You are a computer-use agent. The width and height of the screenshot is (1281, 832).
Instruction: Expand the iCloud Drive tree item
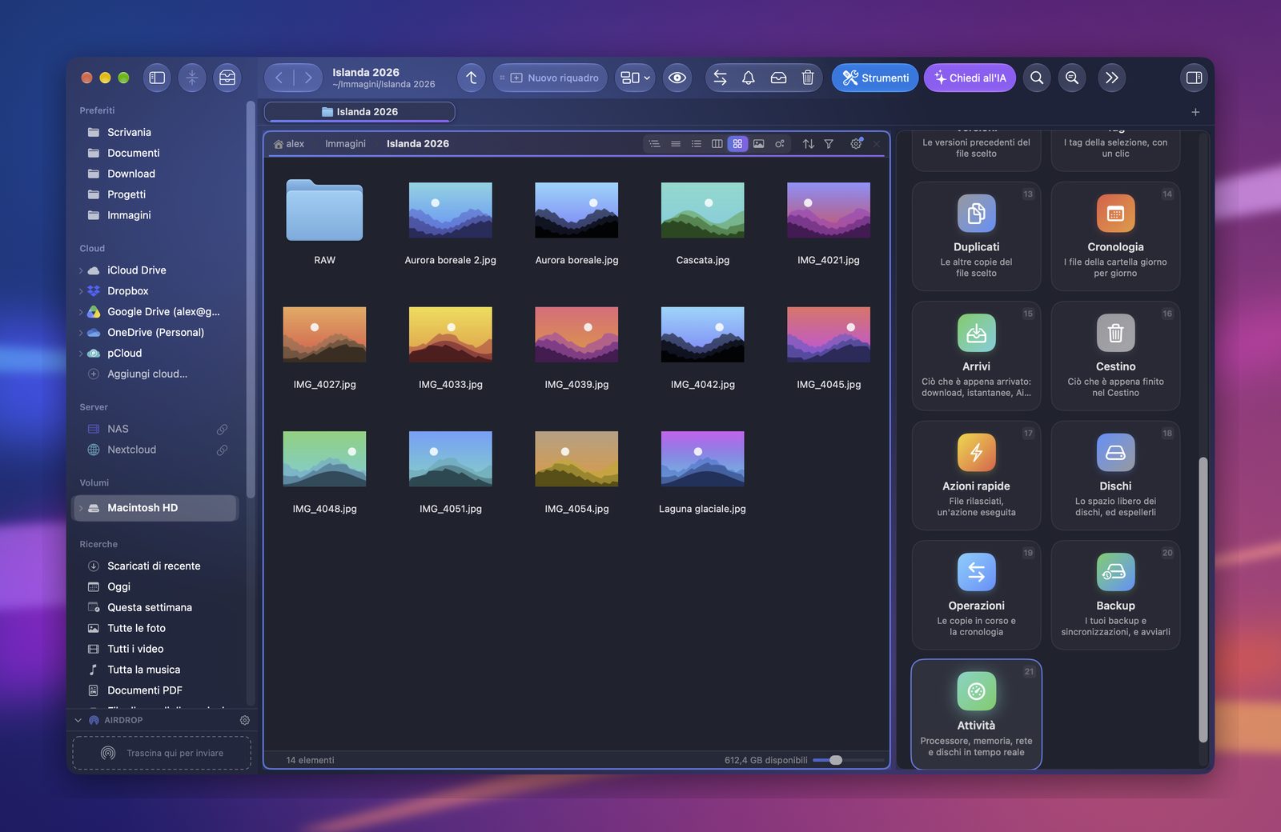81,270
